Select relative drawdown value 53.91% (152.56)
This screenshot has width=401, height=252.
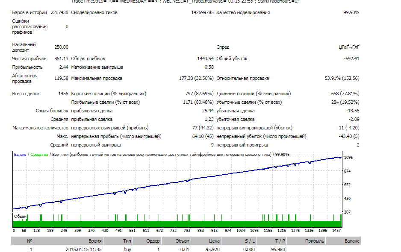pos(342,78)
